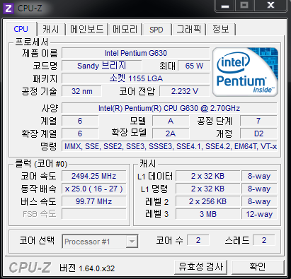
Task: Click the 스레드 count value 2
Action: [x=264, y=240]
